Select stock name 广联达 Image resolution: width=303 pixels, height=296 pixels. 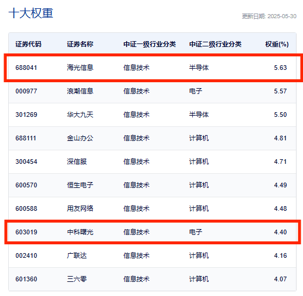(77, 255)
